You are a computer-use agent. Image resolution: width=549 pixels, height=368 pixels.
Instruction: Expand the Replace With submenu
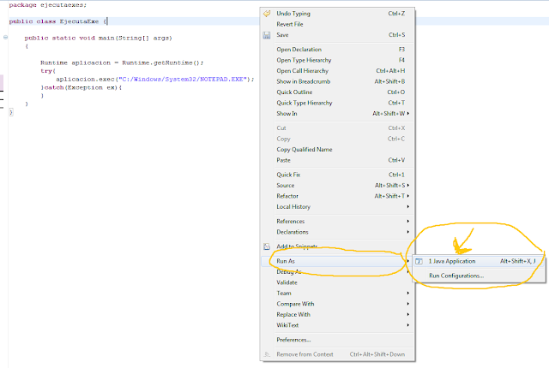click(x=337, y=315)
